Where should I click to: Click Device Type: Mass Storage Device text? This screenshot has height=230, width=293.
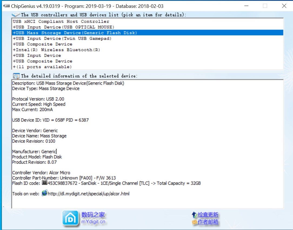(x=46, y=89)
